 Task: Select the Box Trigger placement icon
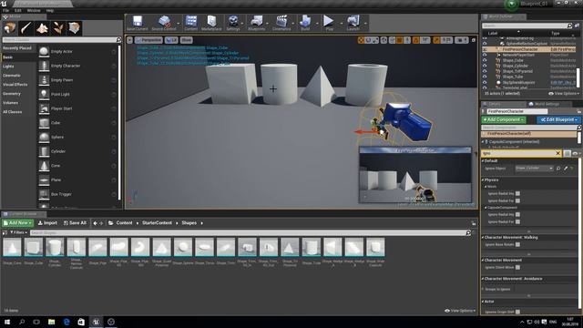point(44,194)
